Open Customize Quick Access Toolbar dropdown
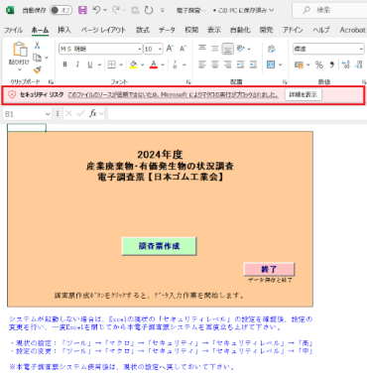367x378 pixels. click(163, 10)
